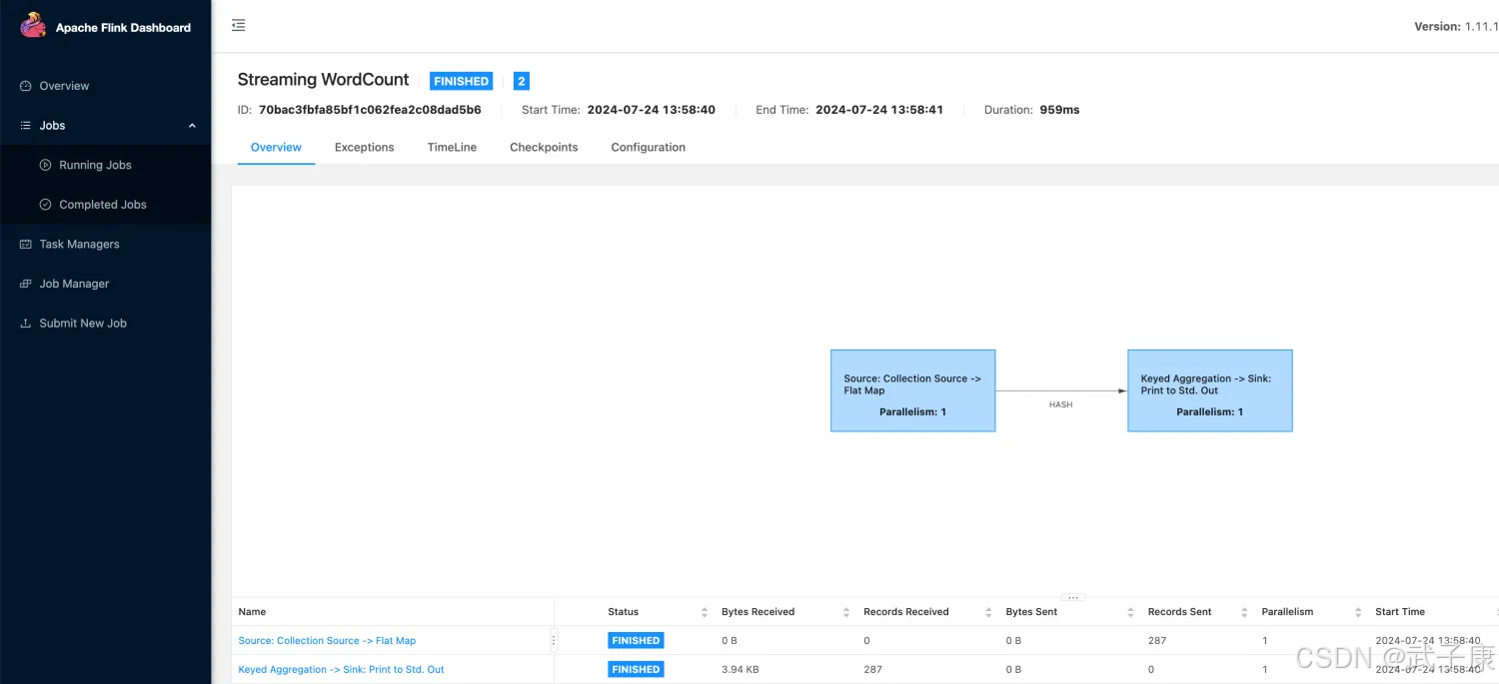Click 287 in the Records Received column

(x=873, y=670)
